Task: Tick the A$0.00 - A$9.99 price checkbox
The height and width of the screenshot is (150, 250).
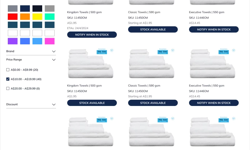Action: point(8,70)
